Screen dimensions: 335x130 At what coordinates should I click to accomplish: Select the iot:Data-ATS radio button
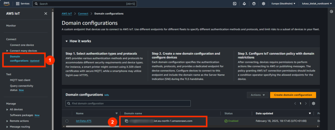(x=67, y=121)
